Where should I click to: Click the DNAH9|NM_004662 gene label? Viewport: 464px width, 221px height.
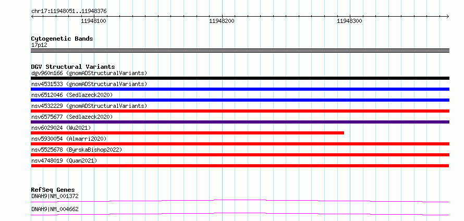click(x=55, y=209)
